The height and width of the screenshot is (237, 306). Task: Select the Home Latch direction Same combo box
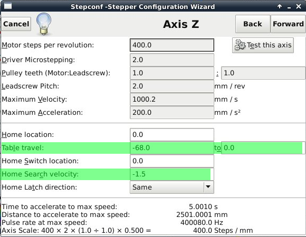172,187
